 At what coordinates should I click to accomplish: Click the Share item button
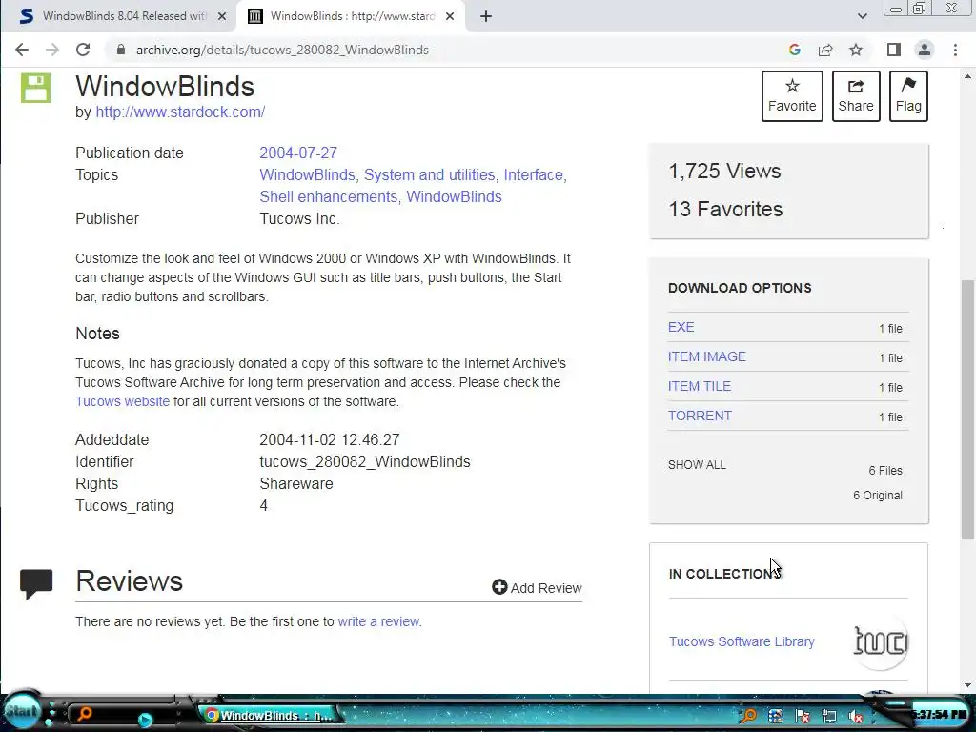[856, 96]
